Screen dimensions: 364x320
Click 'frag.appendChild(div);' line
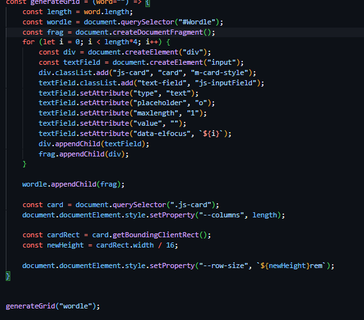pos(83,154)
